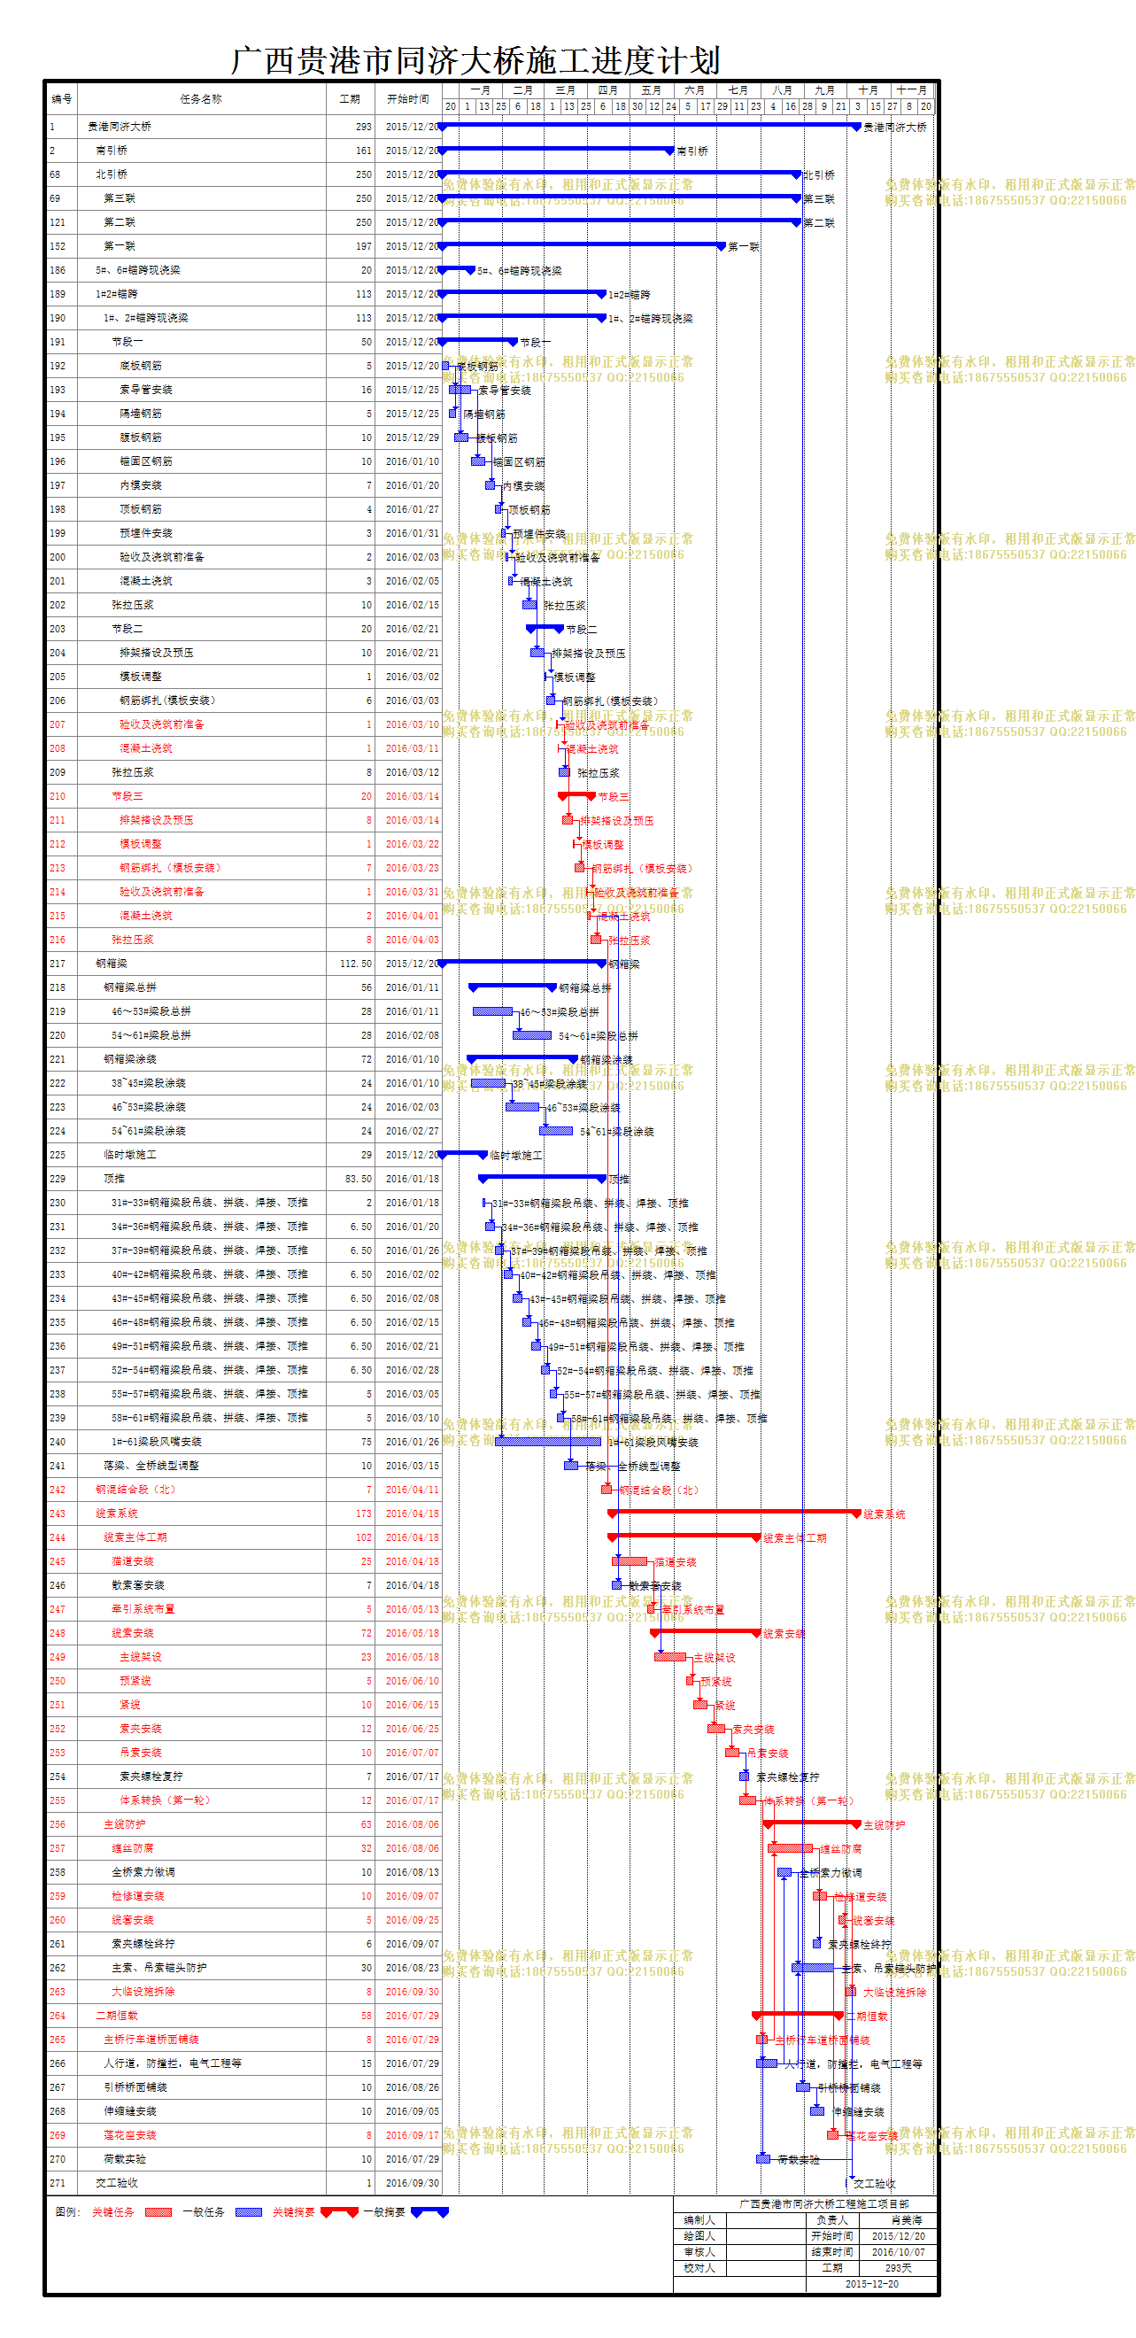Click the 2016/10/07 end date in title block
The width and height of the screenshot is (1136, 2338).
(899, 2252)
